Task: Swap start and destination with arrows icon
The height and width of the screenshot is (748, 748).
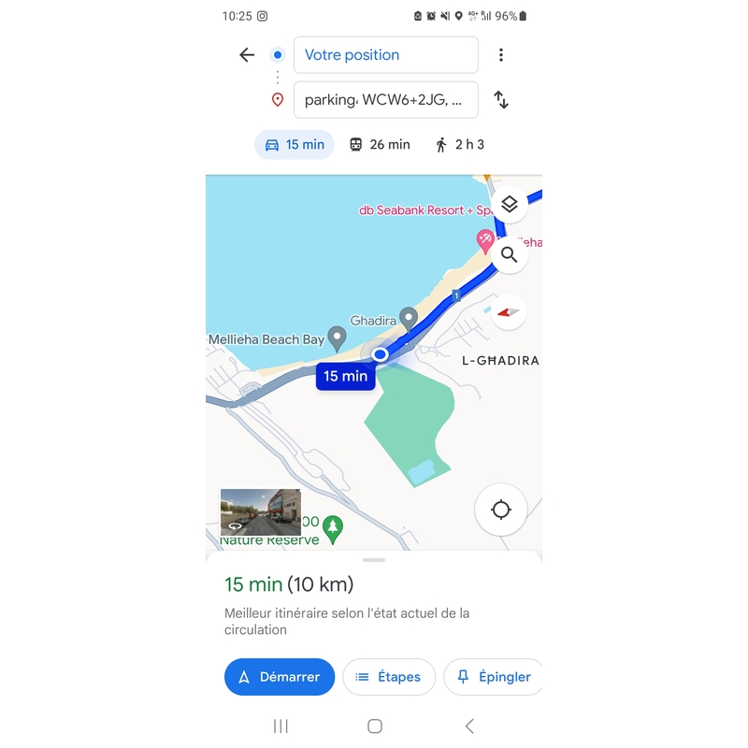Action: tap(501, 100)
